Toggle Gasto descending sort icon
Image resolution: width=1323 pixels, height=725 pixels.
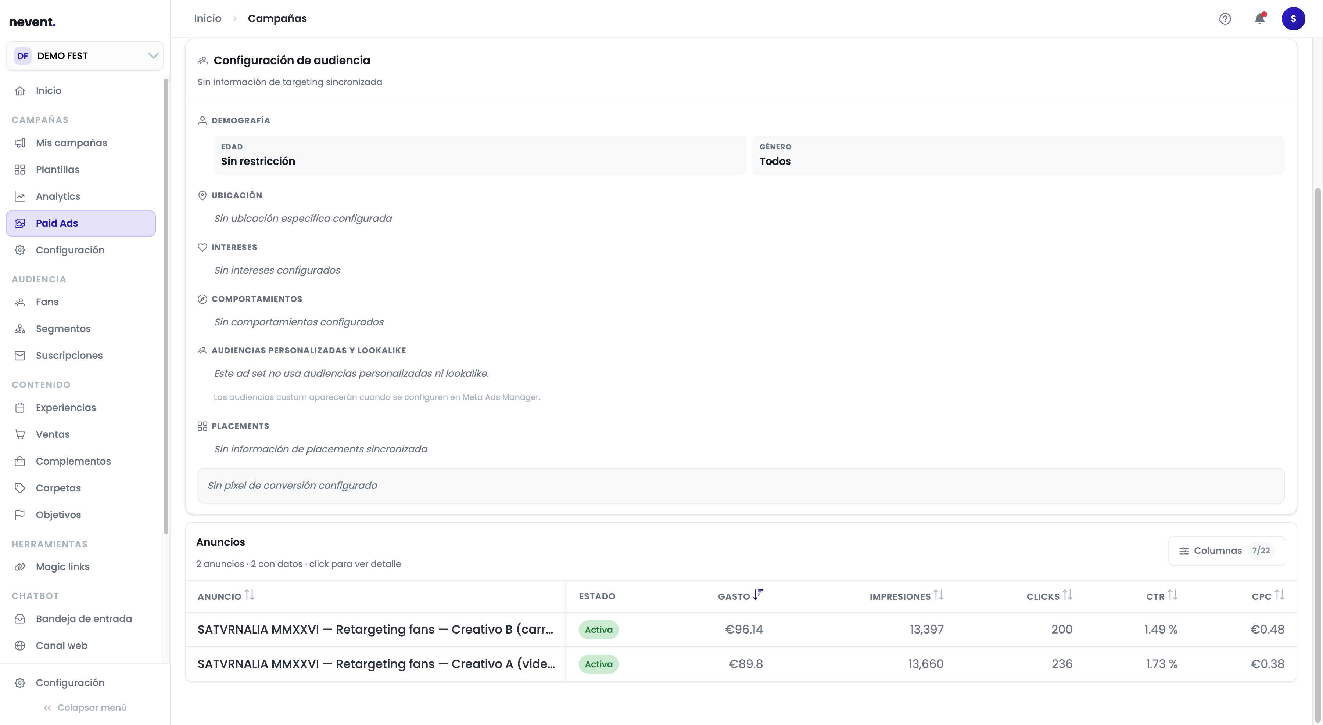758,595
